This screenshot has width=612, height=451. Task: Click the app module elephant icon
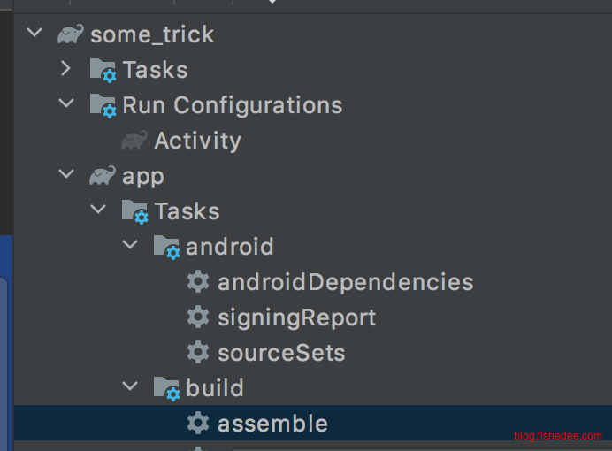103,176
